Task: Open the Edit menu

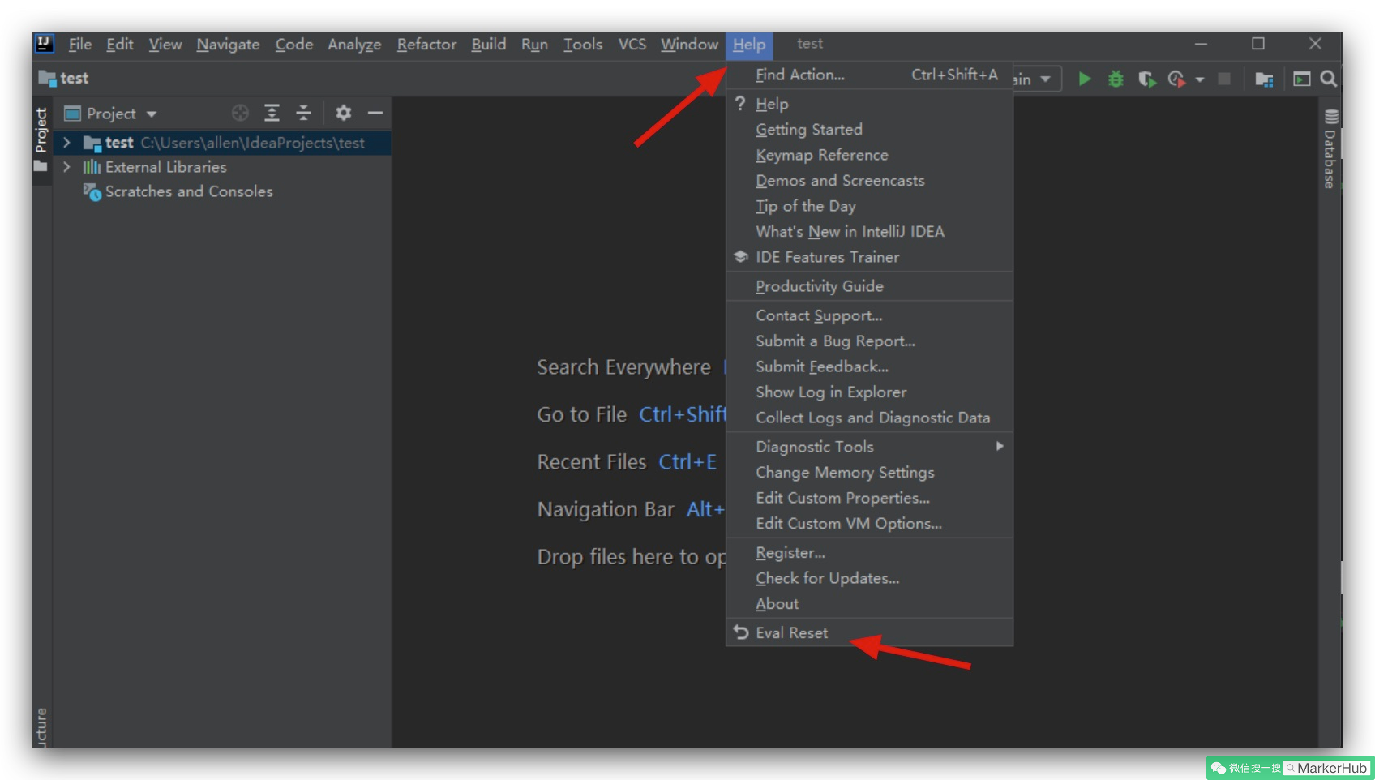Action: [119, 45]
